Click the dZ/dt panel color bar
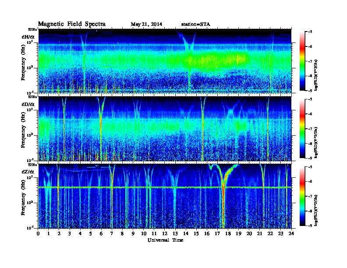The width and height of the screenshot is (347, 268). click(x=302, y=196)
